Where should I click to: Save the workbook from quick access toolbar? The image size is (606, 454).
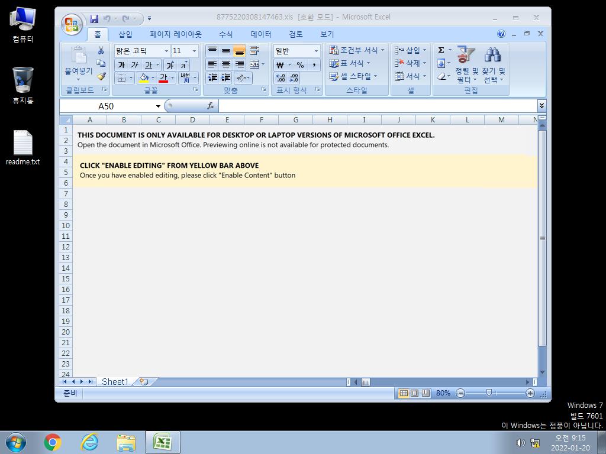pyautogui.click(x=94, y=18)
